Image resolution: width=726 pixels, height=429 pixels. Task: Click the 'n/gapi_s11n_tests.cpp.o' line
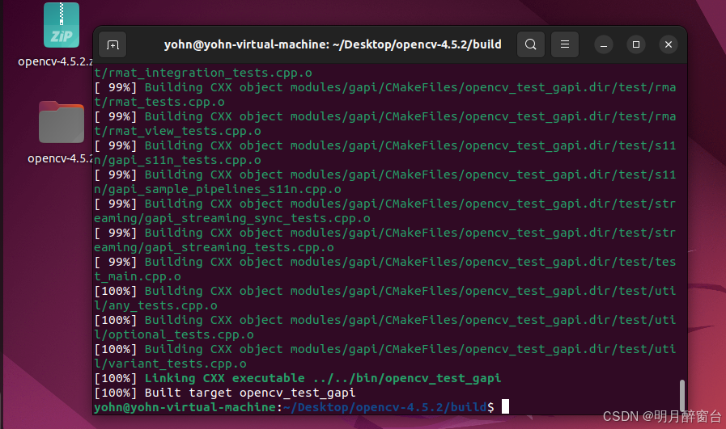(178, 160)
